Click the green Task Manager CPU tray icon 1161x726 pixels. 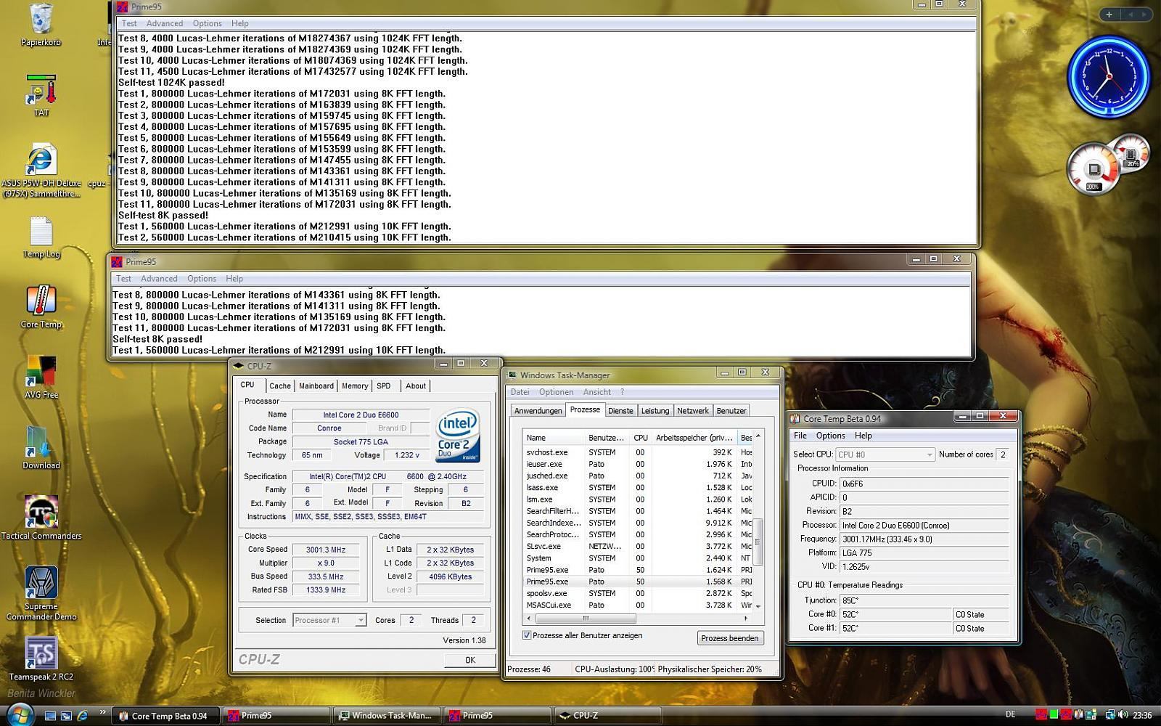point(1054,715)
